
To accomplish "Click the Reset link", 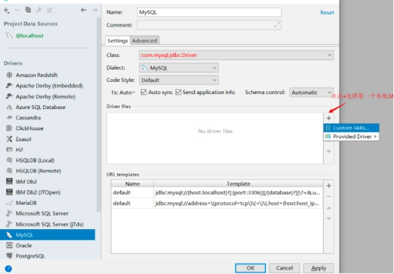I will [x=327, y=13].
